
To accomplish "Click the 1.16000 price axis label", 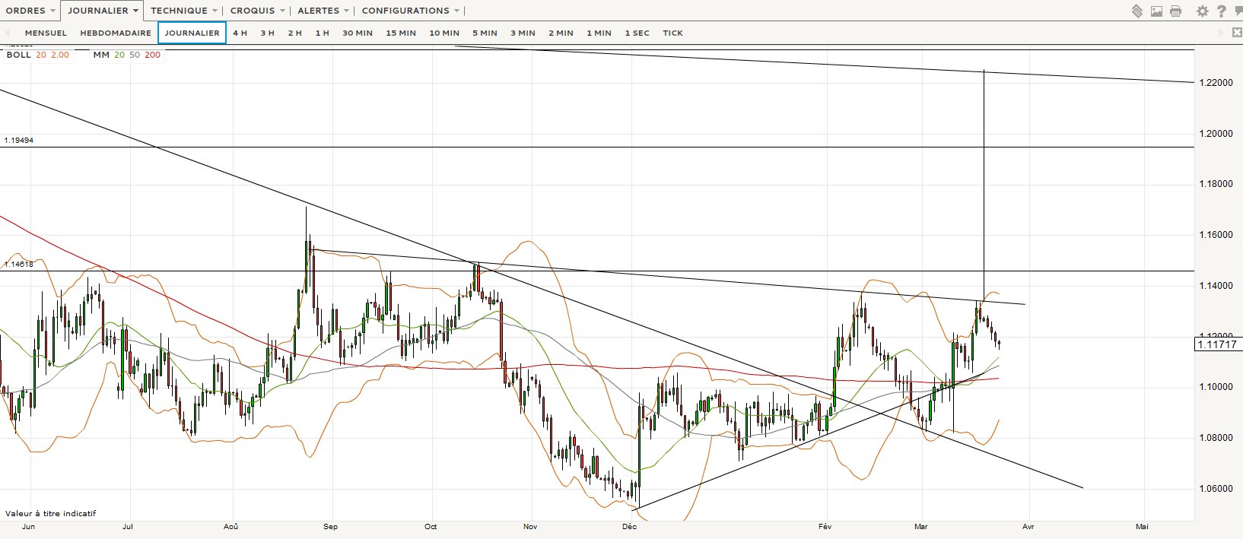I will pos(1216,235).
